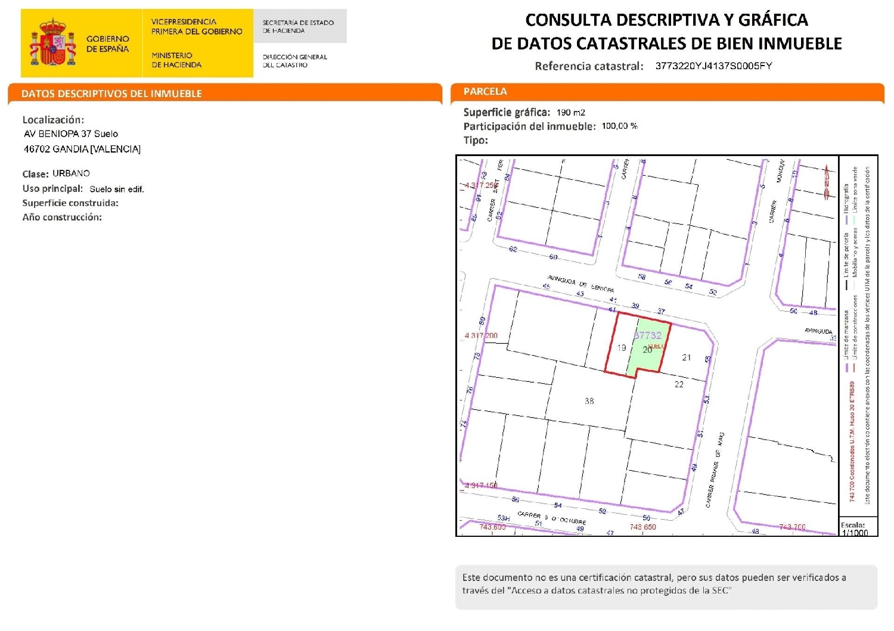Click 'Límite de construcciones' legend entry
The width and height of the screenshot is (894, 631).
pos(855,334)
